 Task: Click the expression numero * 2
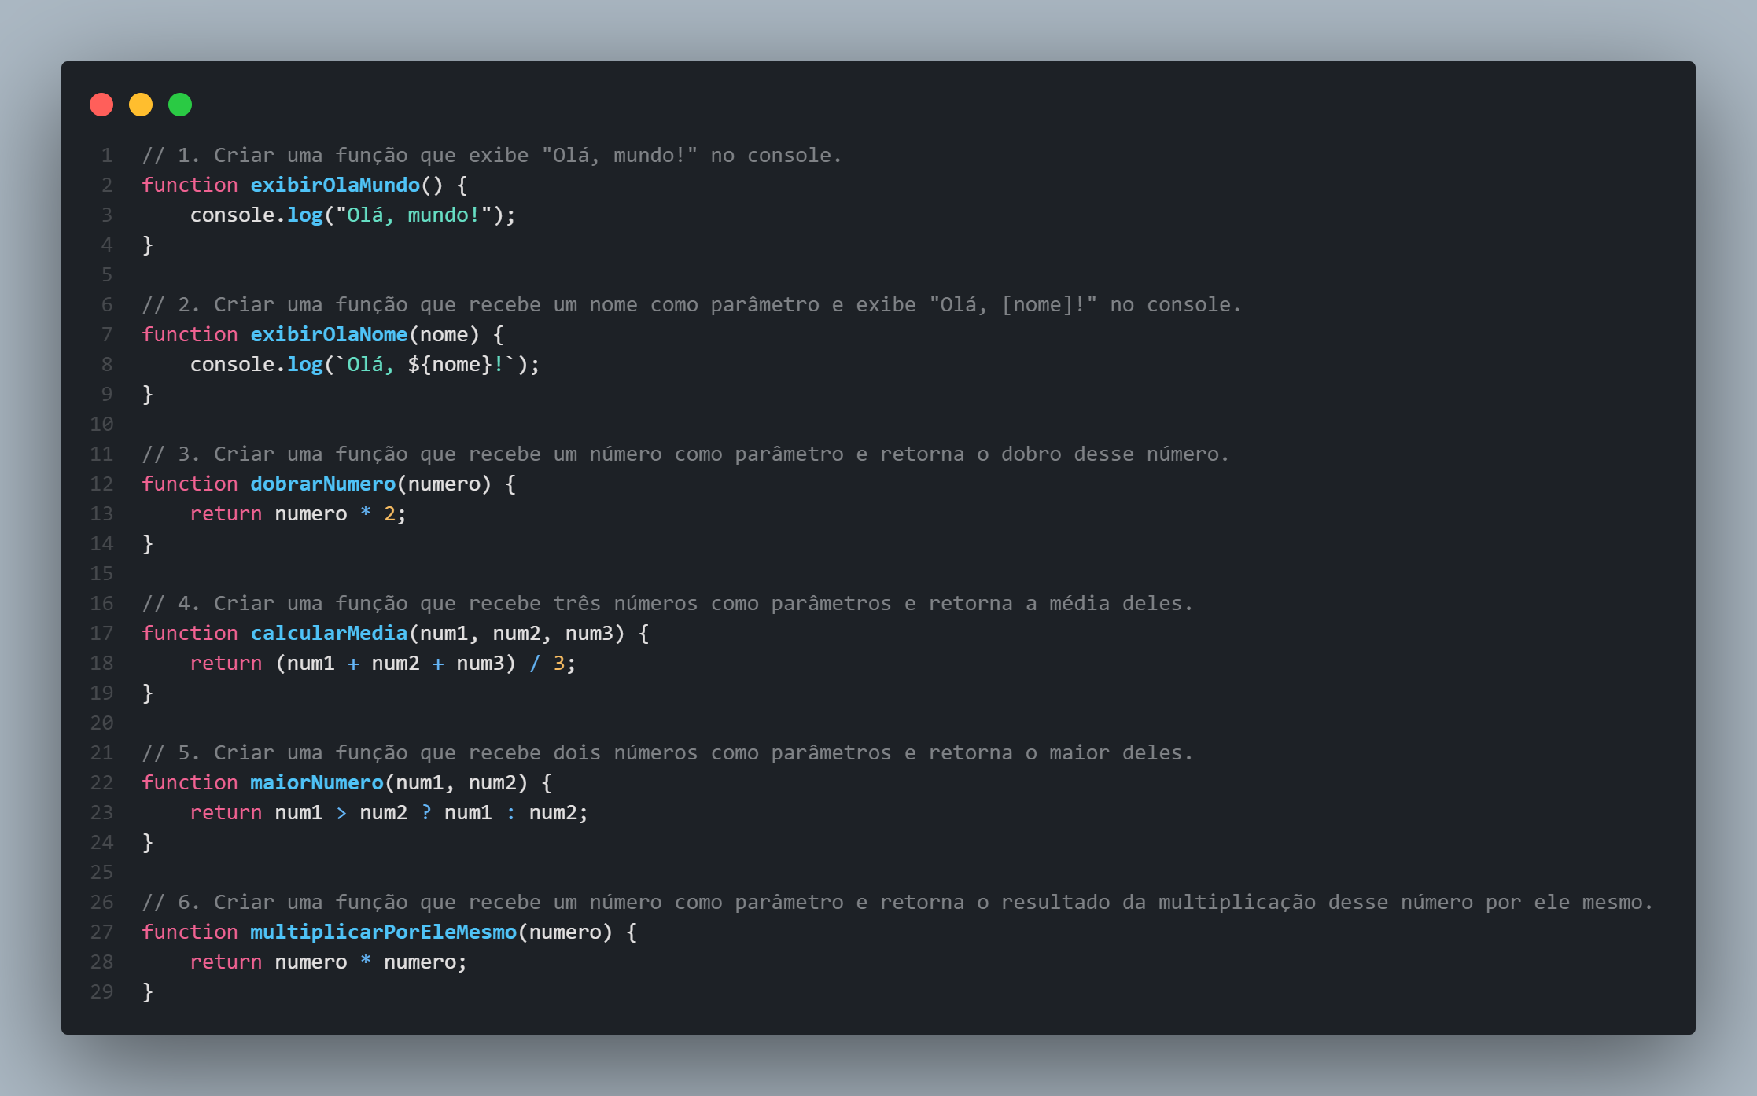[x=335, y=513]
